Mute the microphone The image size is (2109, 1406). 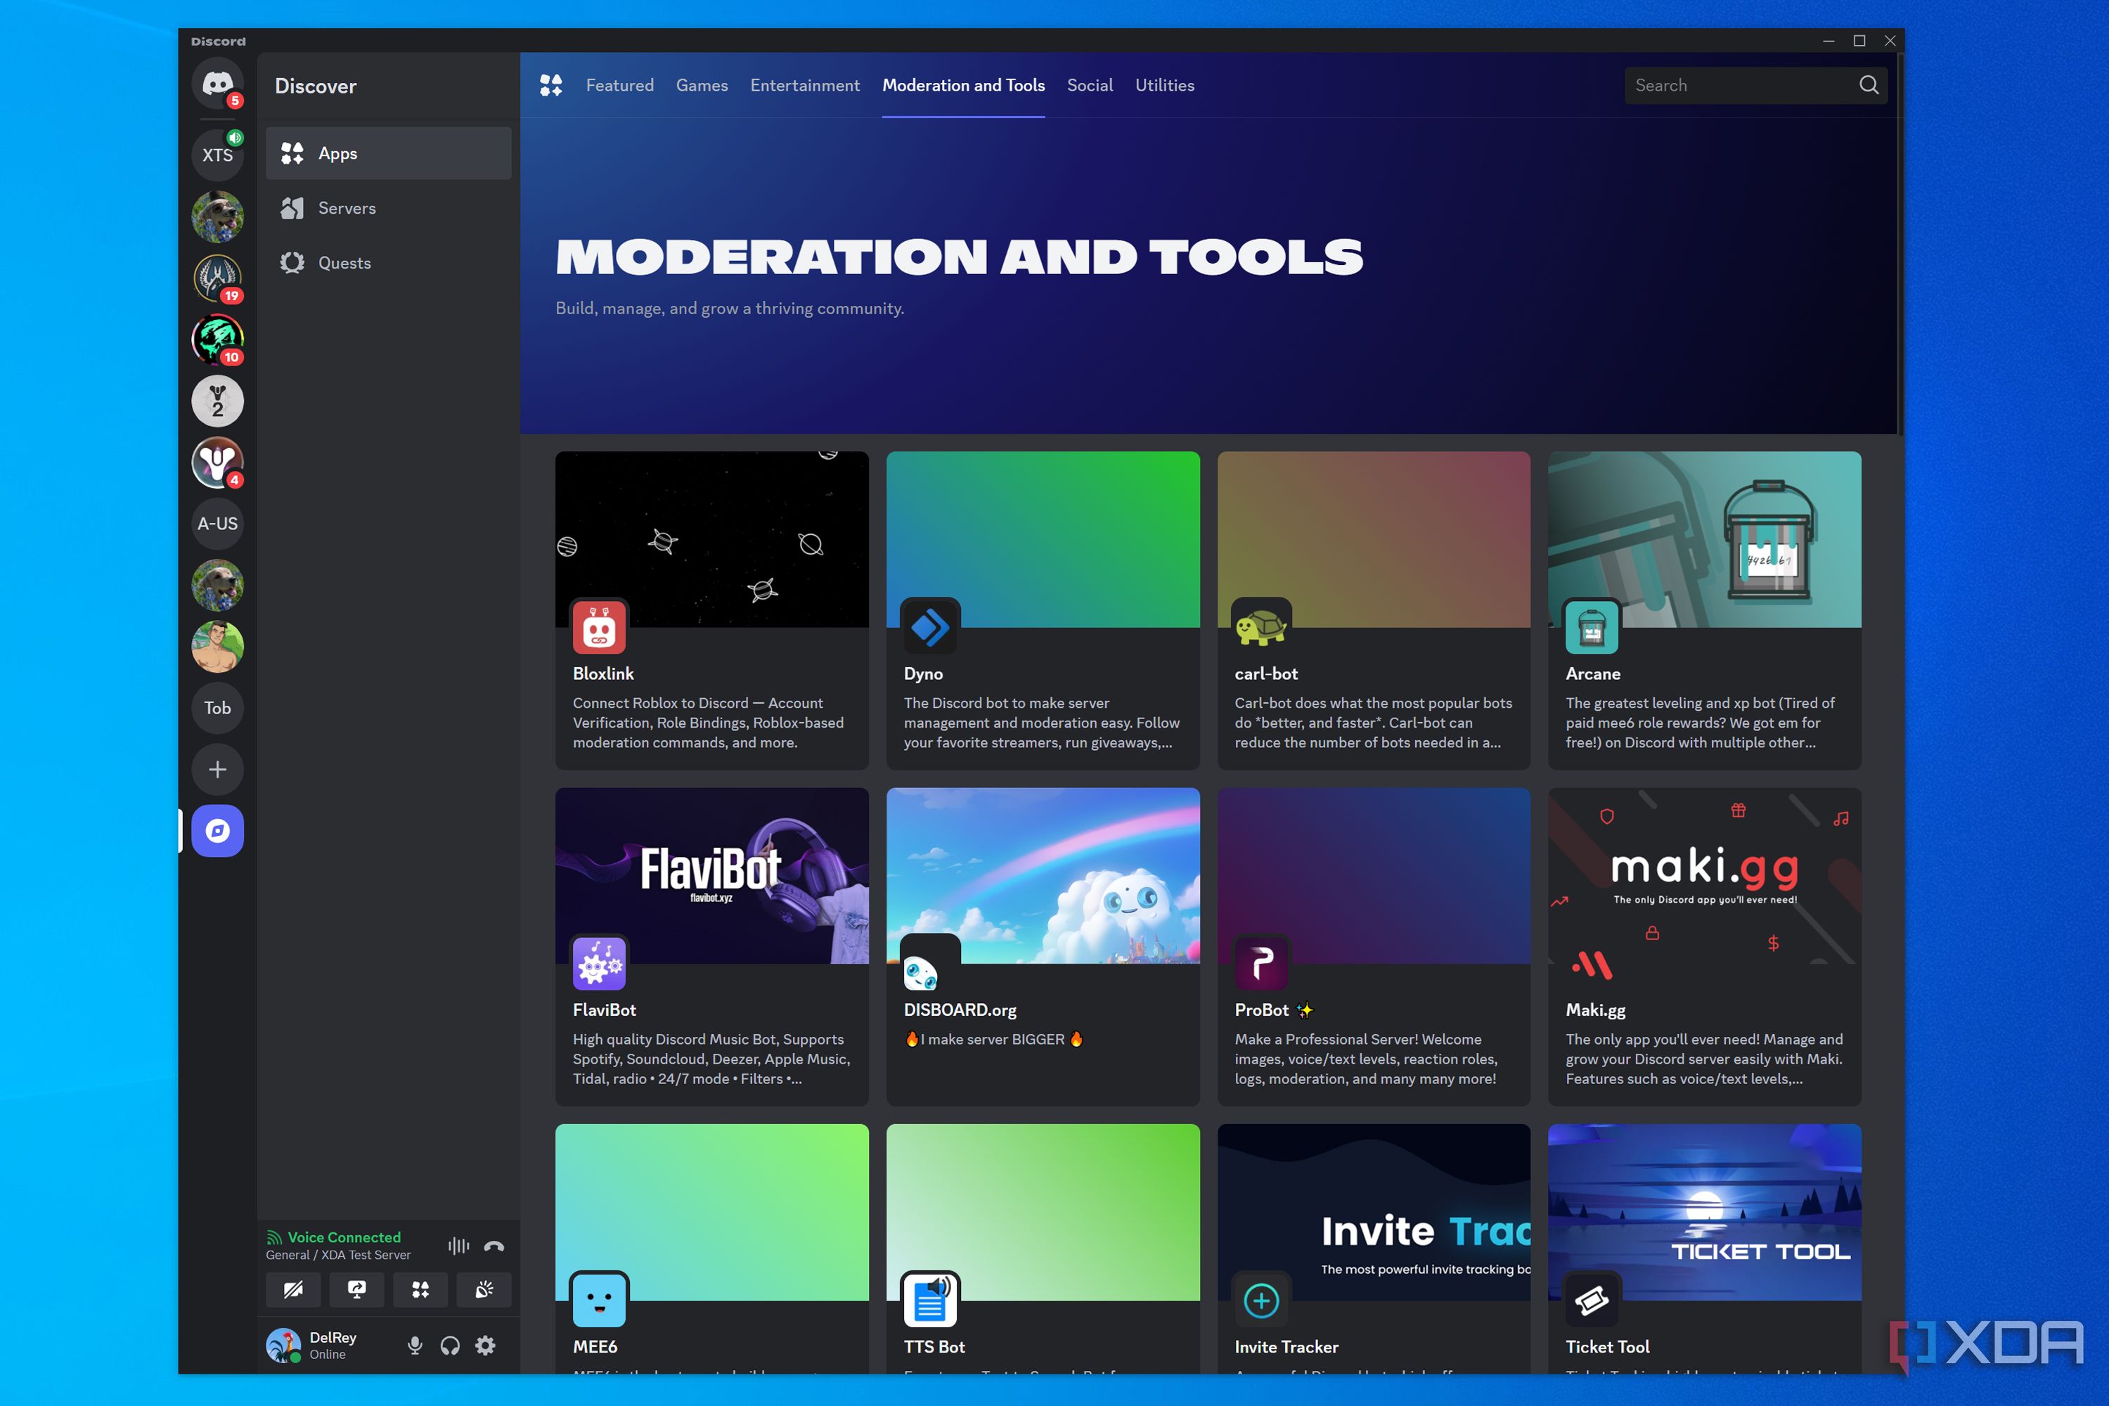tap(414, 1345)
